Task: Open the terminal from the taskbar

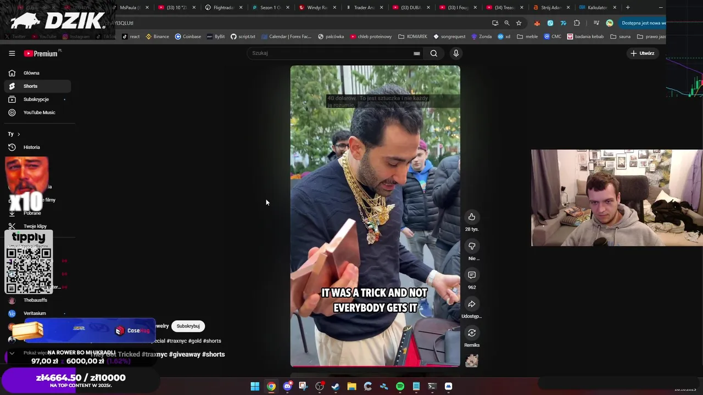Action: click(x=432, y=386)
